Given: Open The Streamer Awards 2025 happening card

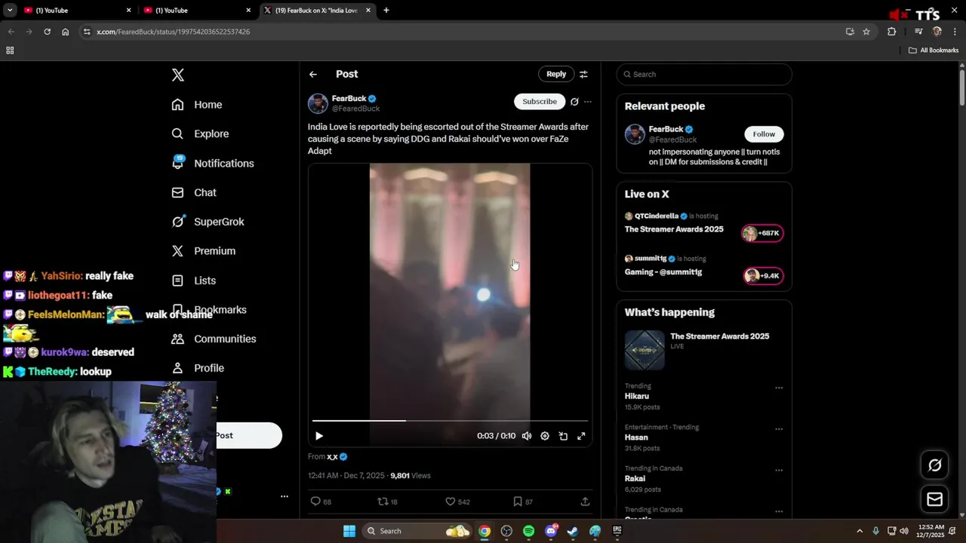Looking at the screenshot, I should coord(704,348).
